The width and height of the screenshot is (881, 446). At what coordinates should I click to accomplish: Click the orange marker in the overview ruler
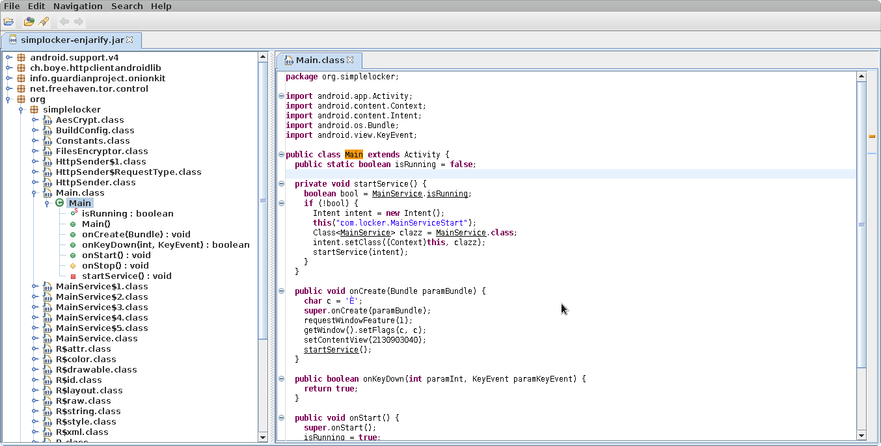coord(872,137)
